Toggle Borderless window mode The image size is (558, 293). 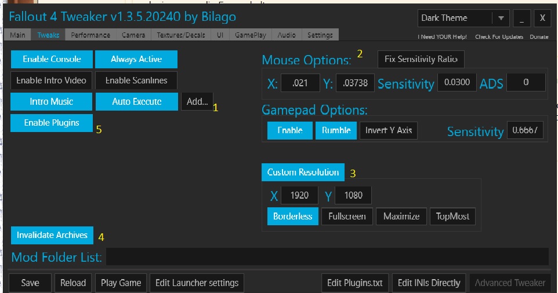(x=292, y=217)
